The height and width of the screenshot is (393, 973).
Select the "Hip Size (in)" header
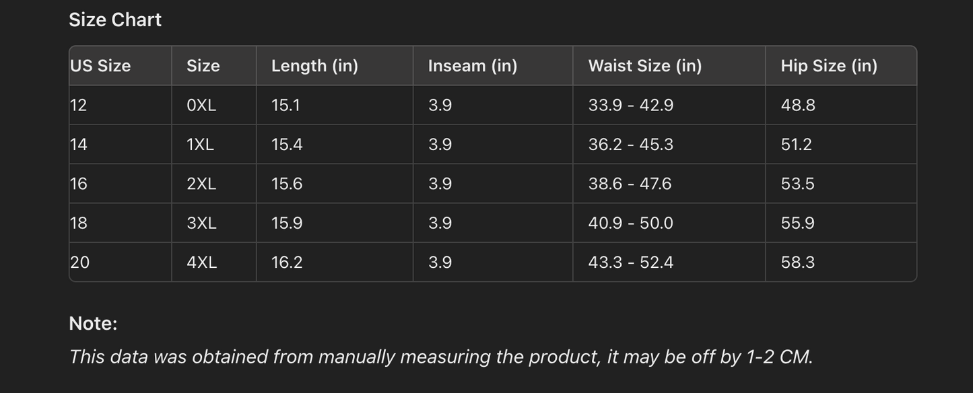click(829, 66)
